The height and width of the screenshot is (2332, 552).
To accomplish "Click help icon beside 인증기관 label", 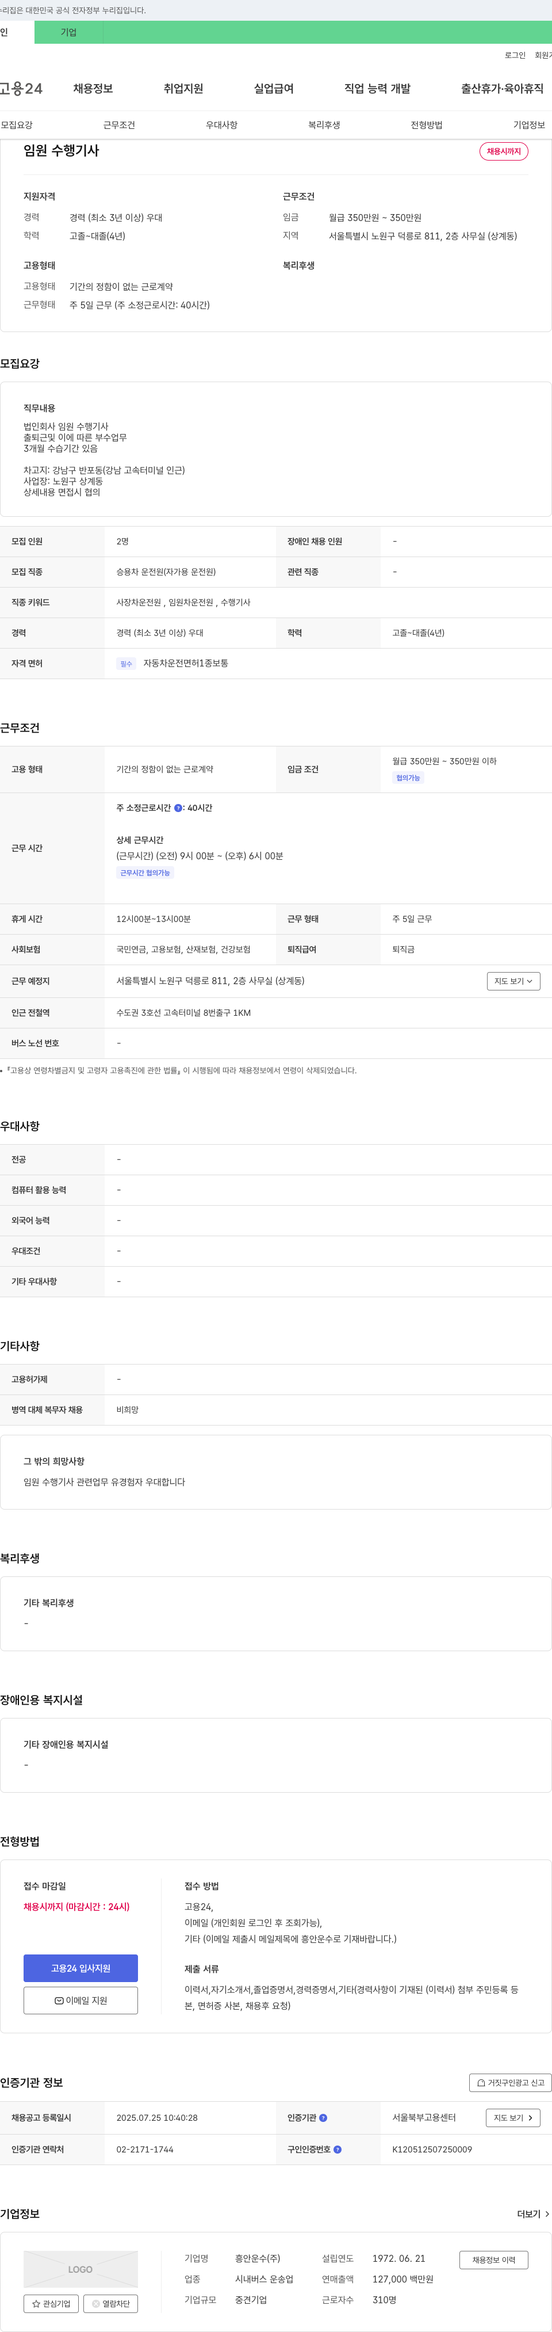I will (323, 2117).
